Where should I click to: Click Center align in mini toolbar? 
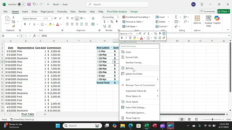130,38
